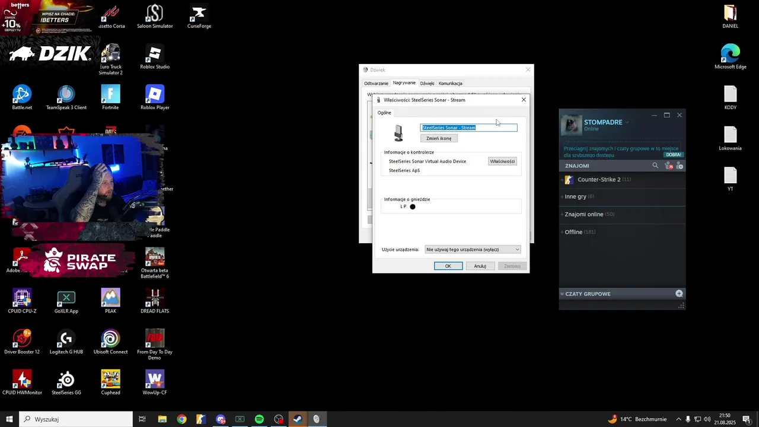Launch CPUID HWMonitor shortcut
The width and height of the screenshot is (759, 427).
point(22,383)
